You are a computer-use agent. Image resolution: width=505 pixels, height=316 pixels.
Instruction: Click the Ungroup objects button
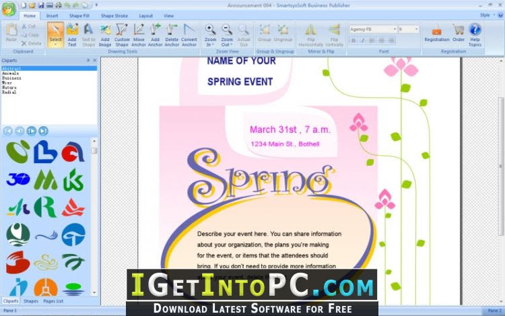point(283,33)
